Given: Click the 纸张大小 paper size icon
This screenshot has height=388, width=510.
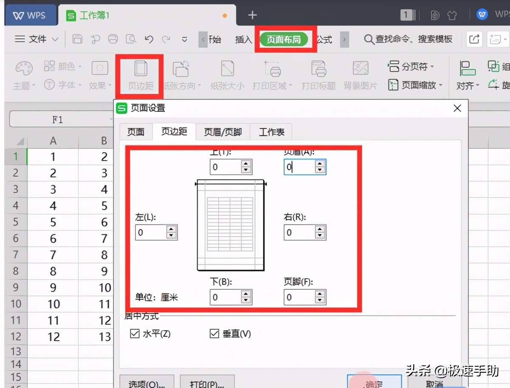Looking at the screenshot, I should [227, 76].
